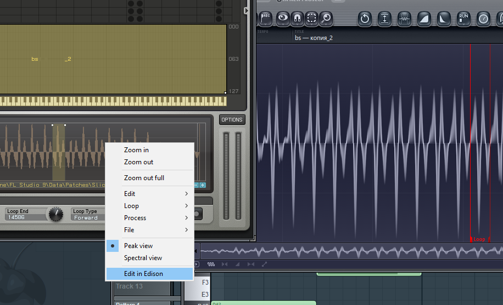Click the right level meter slider
This screenshot has width=503, height=305.
point(238,176)
